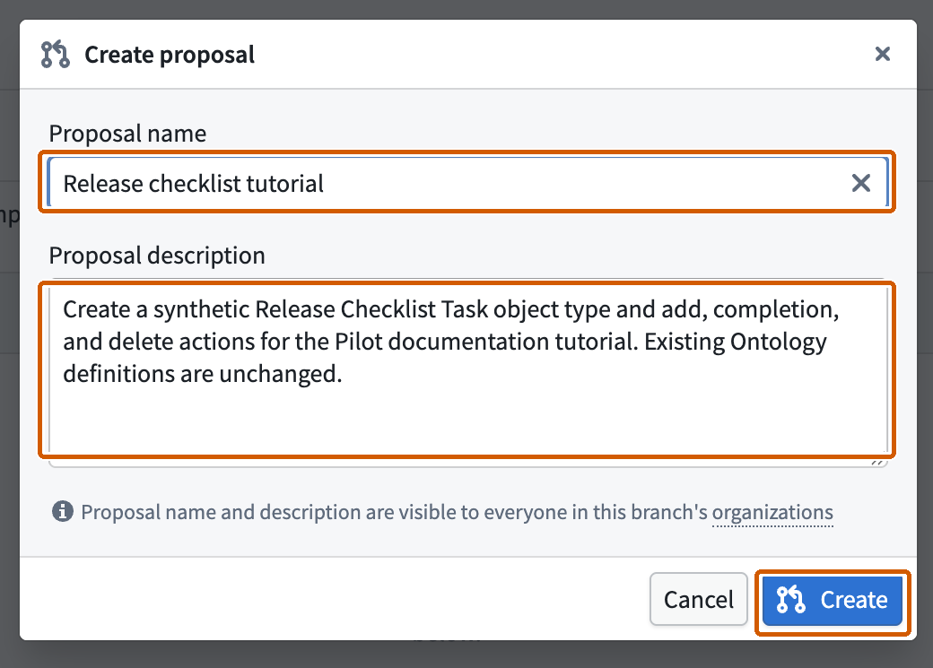The height and width of the screenshot is (668, 933).
Task: Click the Create button
Action: pyautogui.click(x=832, y=600)
